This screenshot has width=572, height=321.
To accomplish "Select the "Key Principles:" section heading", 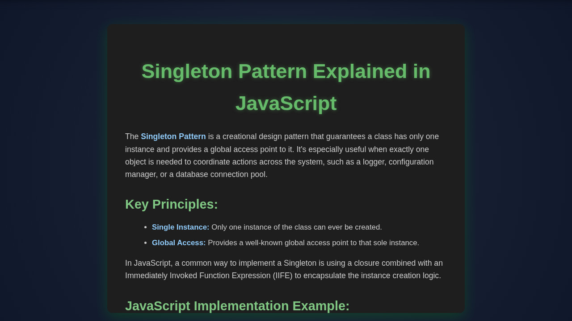I will click(x=171, y=204).
